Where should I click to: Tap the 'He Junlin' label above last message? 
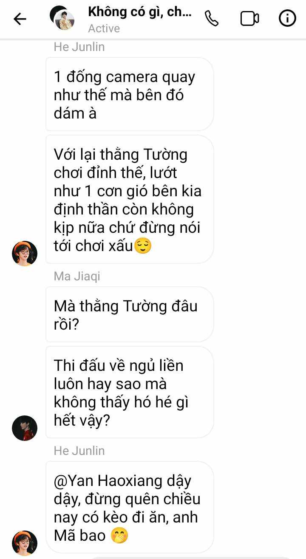coord(79,450)
